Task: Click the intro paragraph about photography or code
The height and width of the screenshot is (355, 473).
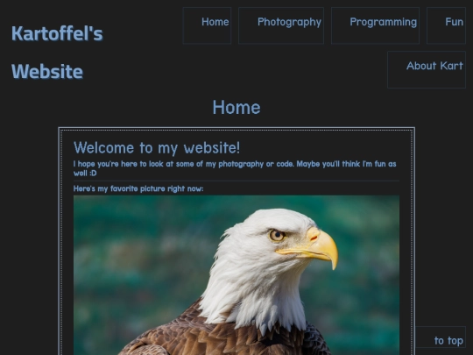Action: 235,168
